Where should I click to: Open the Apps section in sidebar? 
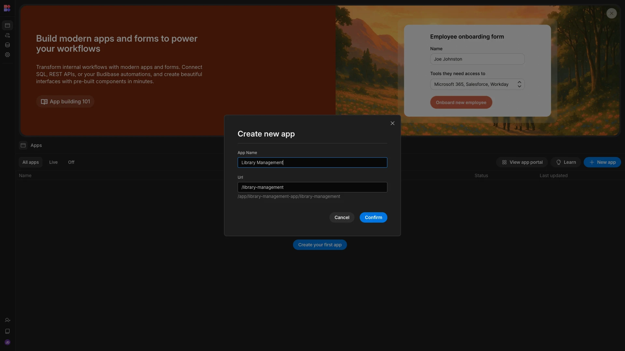tap(7, 25)
